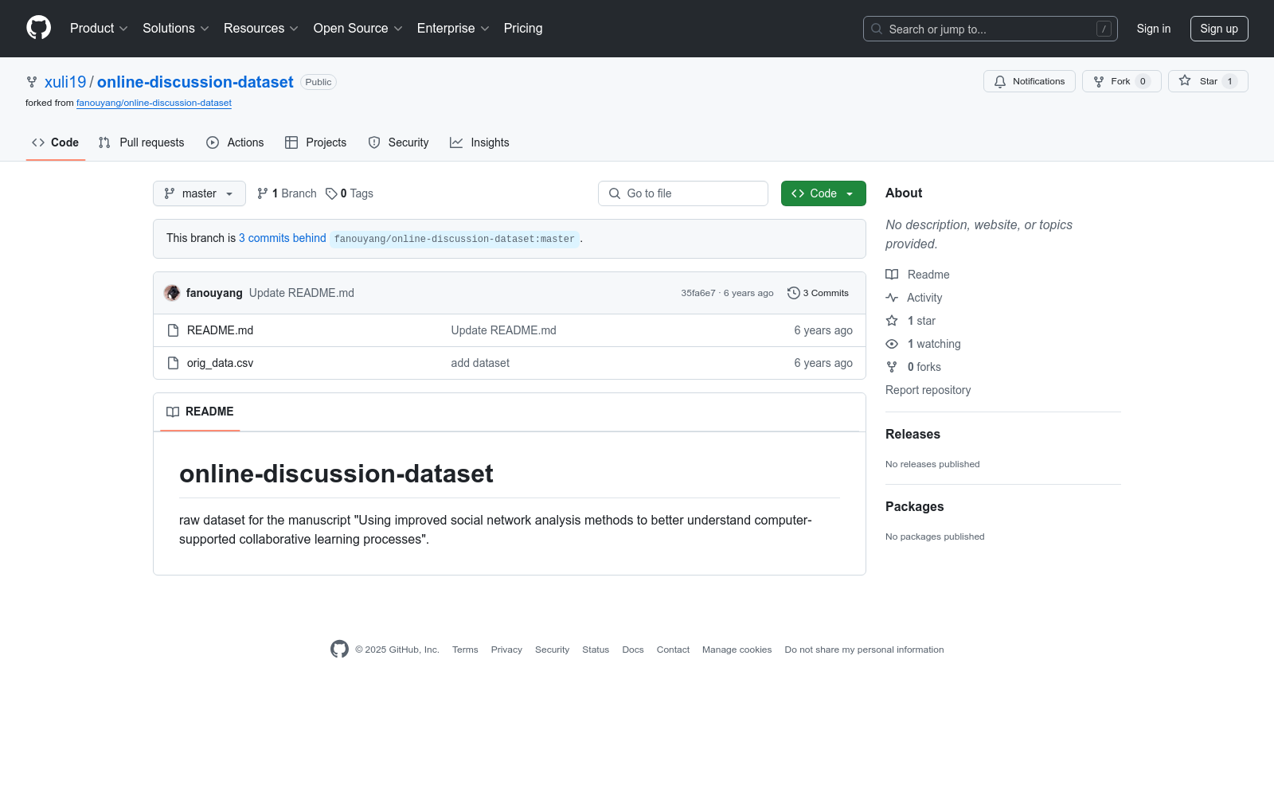Open the Privacy footer link
1274x796 pixels.
506,650
